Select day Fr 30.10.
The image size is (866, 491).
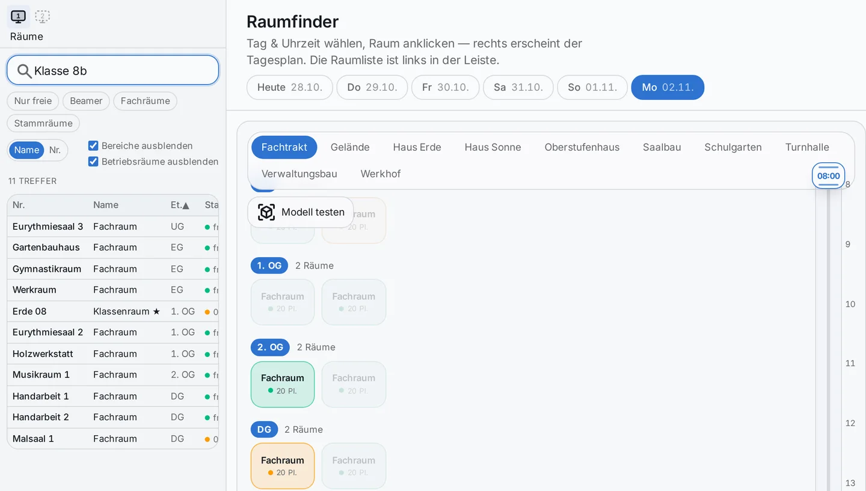click(x=446, y=87)
